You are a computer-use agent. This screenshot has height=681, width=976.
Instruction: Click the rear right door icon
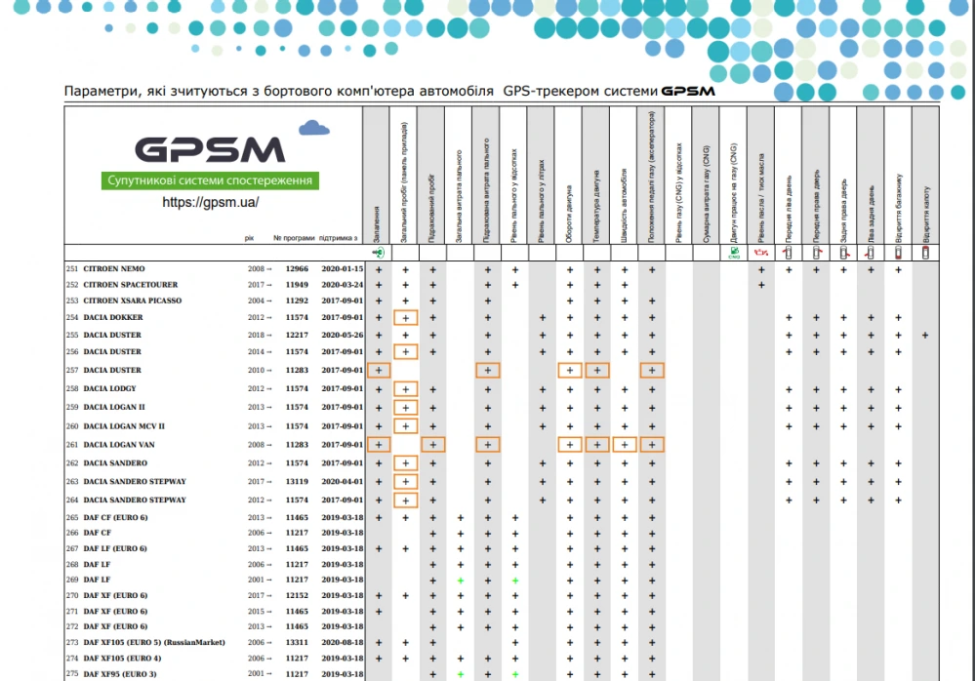click(842, 253)
